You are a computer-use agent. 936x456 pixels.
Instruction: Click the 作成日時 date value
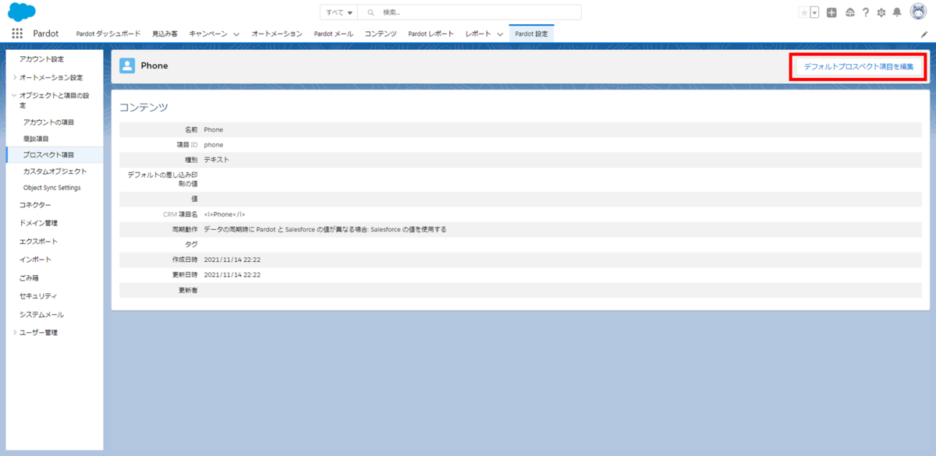point(232,260)
